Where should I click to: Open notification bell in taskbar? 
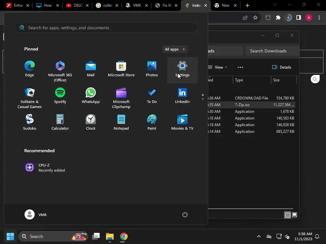tap(317, 236)
